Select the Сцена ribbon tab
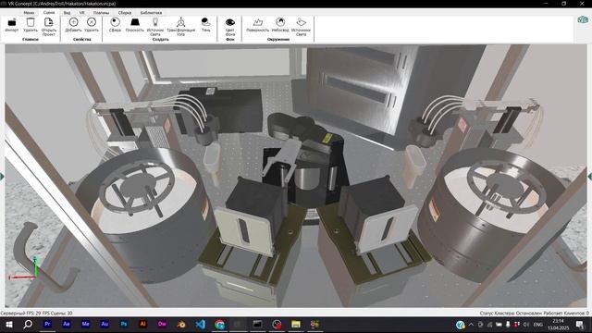 (x=49, y=12)
